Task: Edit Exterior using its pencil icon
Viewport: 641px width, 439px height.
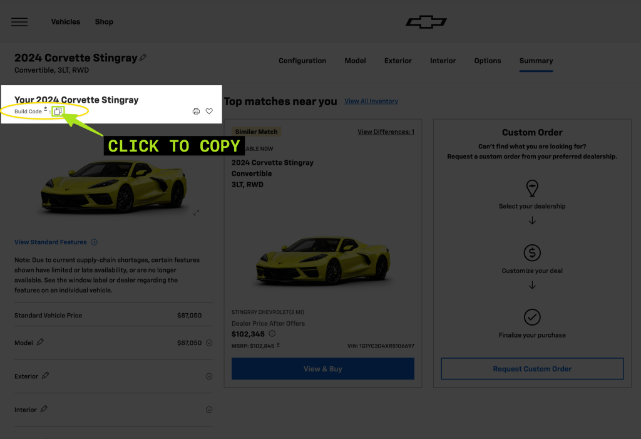Action: point(45,375)
